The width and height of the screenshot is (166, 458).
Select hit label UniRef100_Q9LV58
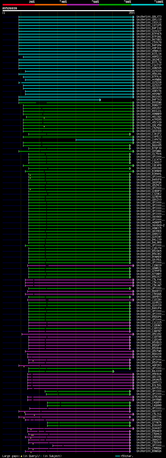coord(149,125)
